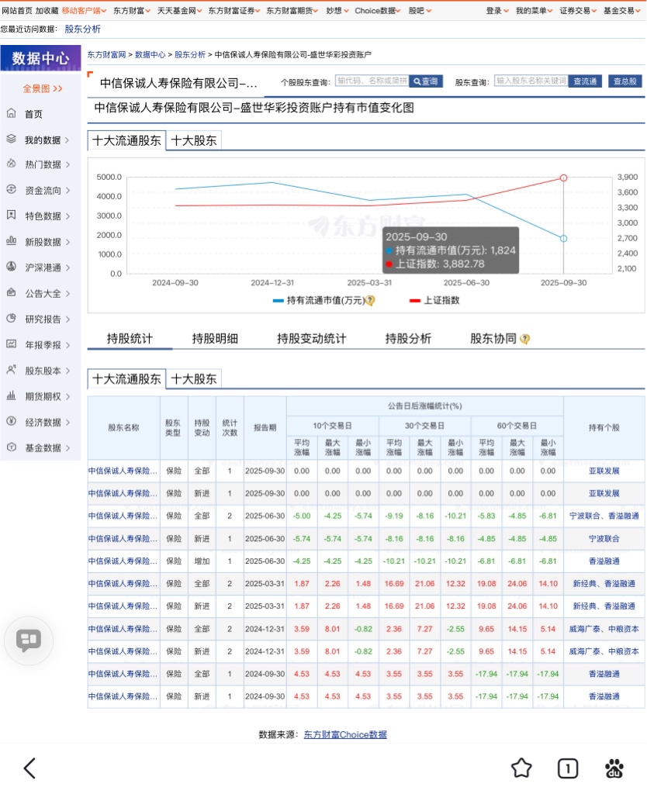This screenshot has height=794, width=647.
Task: Click the 经济数据 yen coin icon
Action: [11, 421]
